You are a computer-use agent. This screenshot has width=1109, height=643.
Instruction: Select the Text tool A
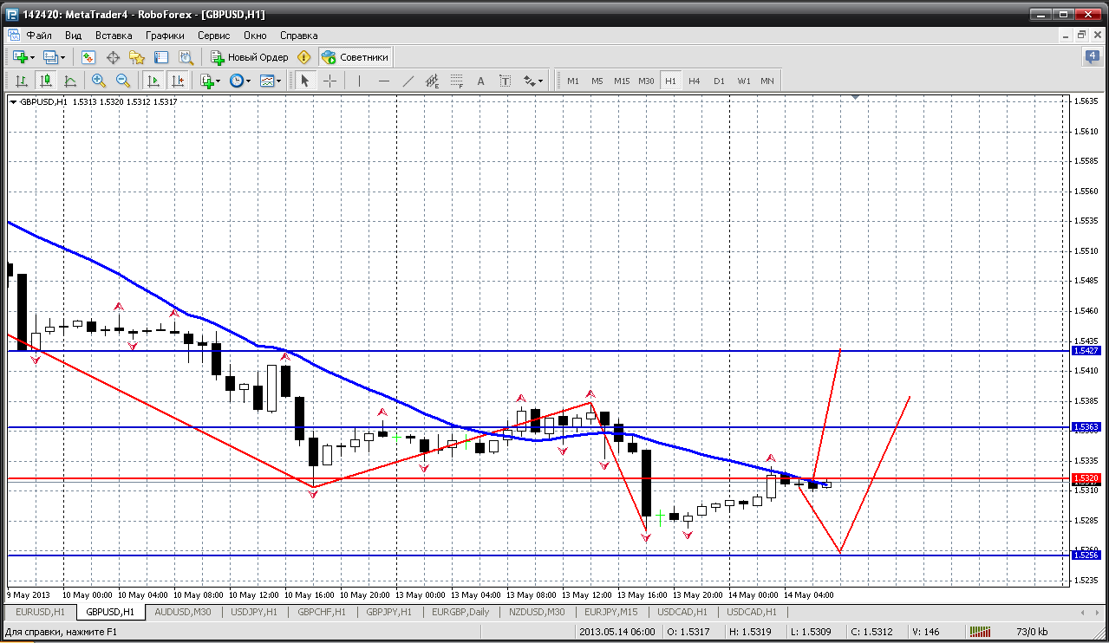(481, 81)
